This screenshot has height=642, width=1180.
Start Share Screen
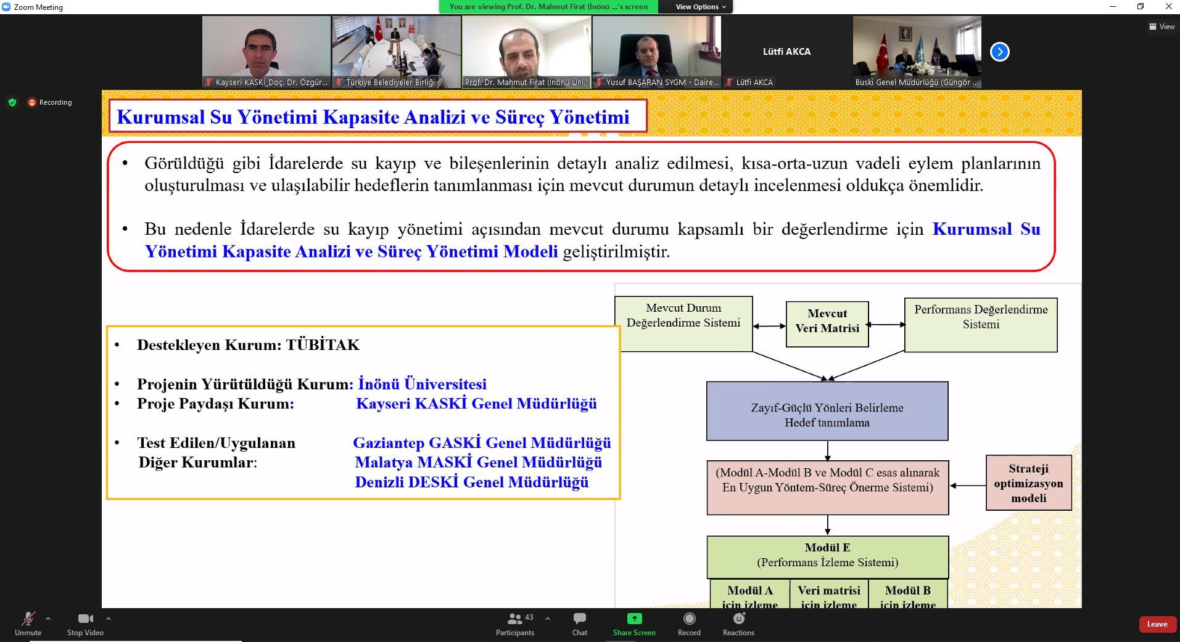[634, 624]
